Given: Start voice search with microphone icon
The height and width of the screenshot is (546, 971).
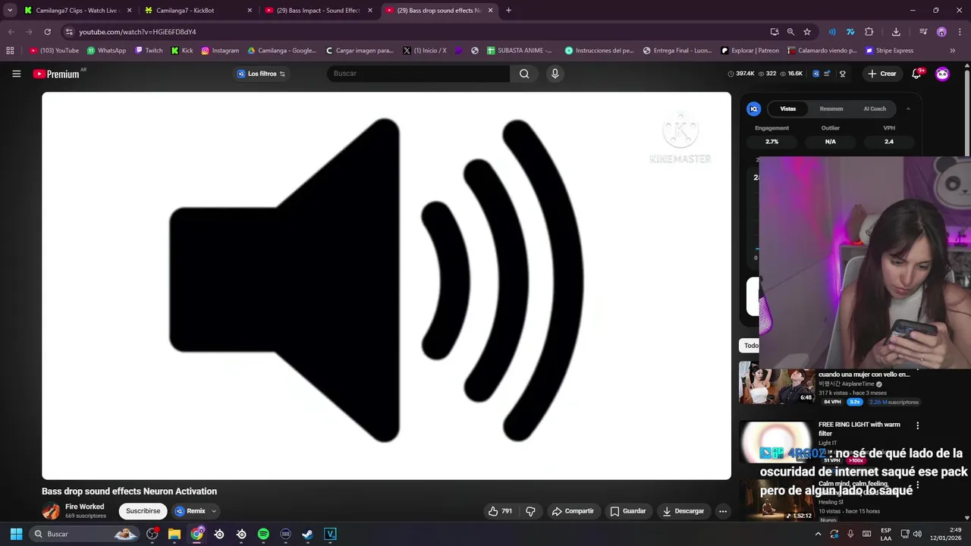Looking at the screenshot, I should 555,74.
